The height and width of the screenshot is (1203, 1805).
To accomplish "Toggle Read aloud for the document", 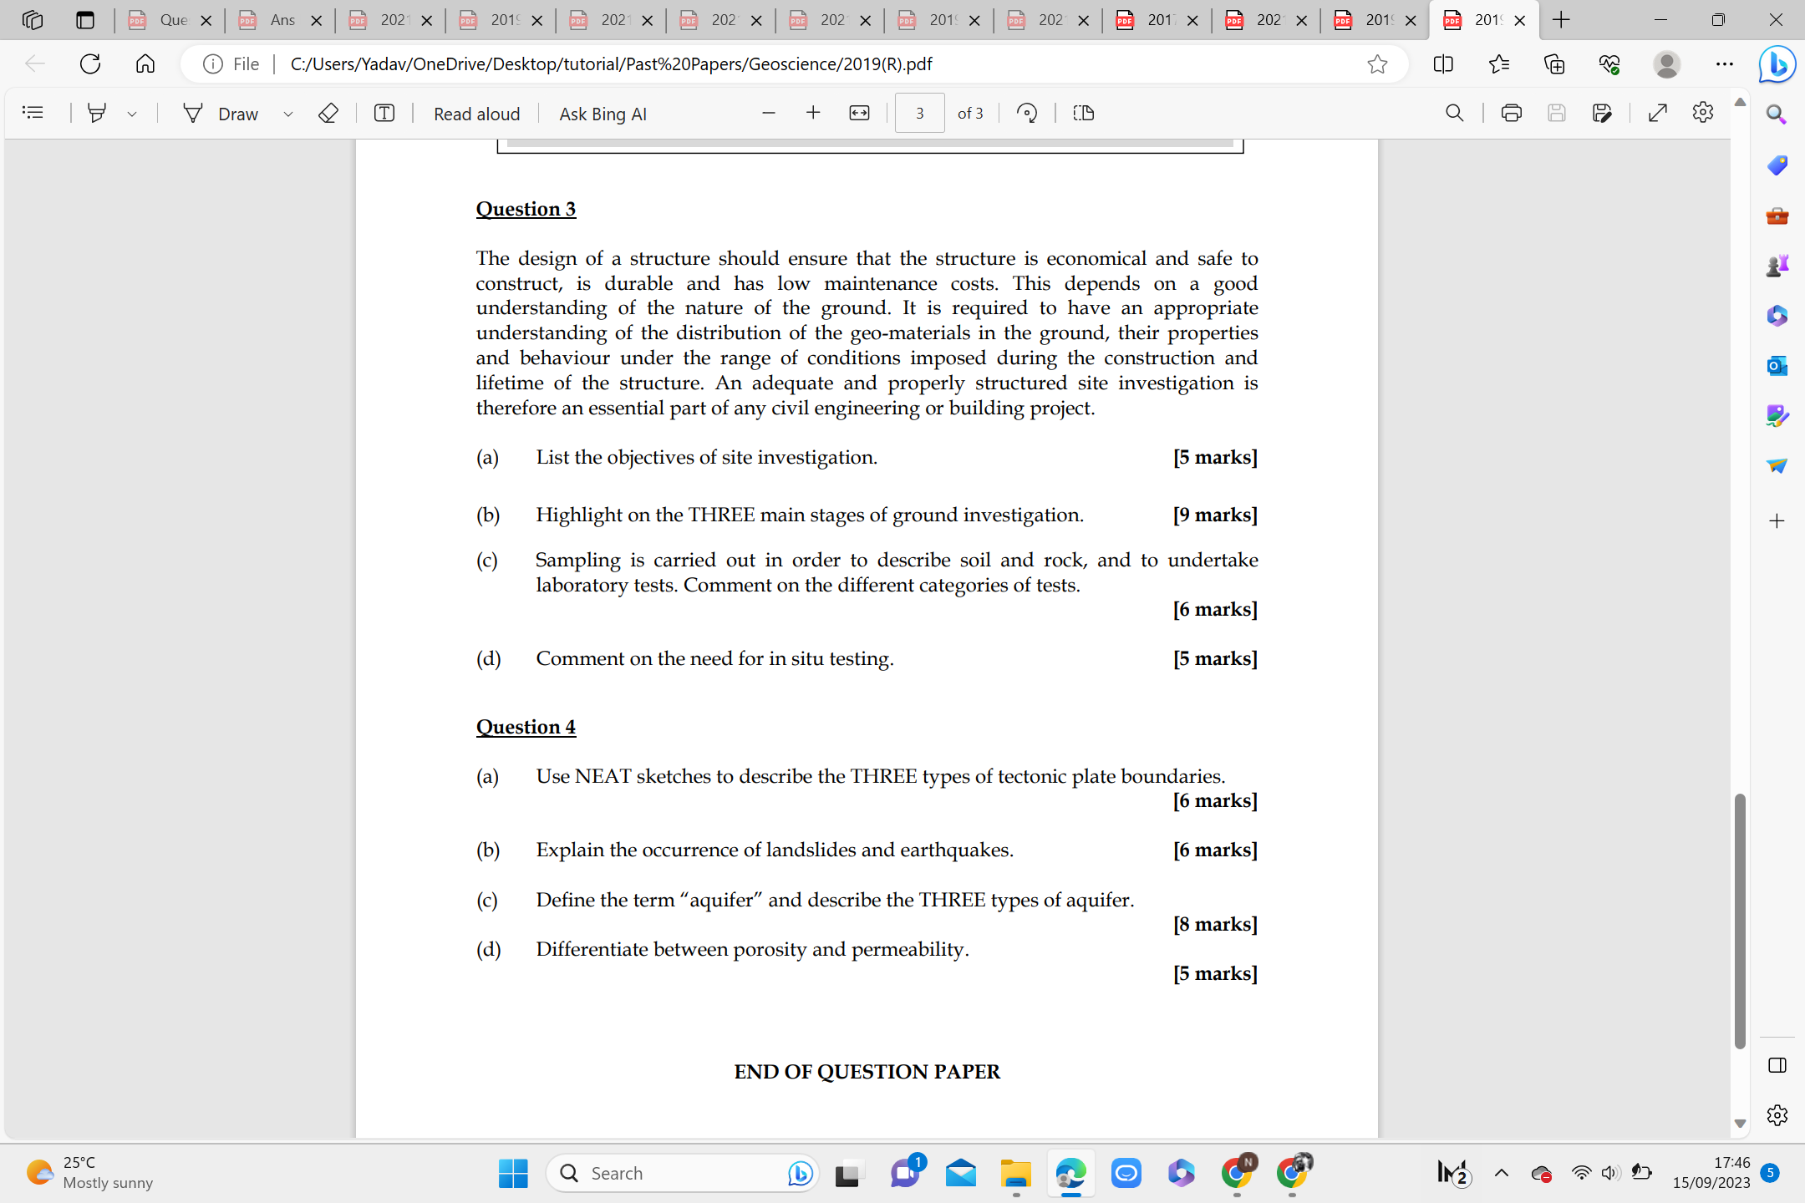I will point(476,113).
